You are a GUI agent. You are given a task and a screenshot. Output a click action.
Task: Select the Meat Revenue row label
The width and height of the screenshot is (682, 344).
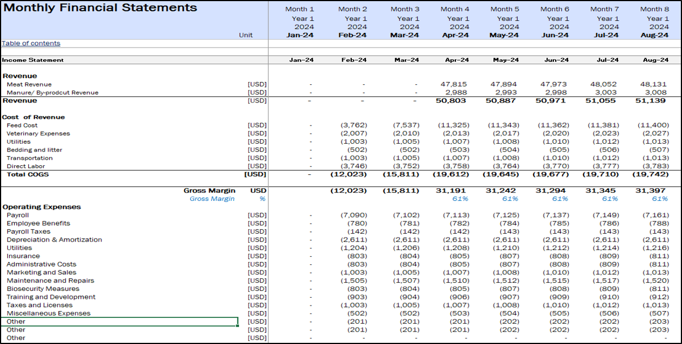(29, 84)
